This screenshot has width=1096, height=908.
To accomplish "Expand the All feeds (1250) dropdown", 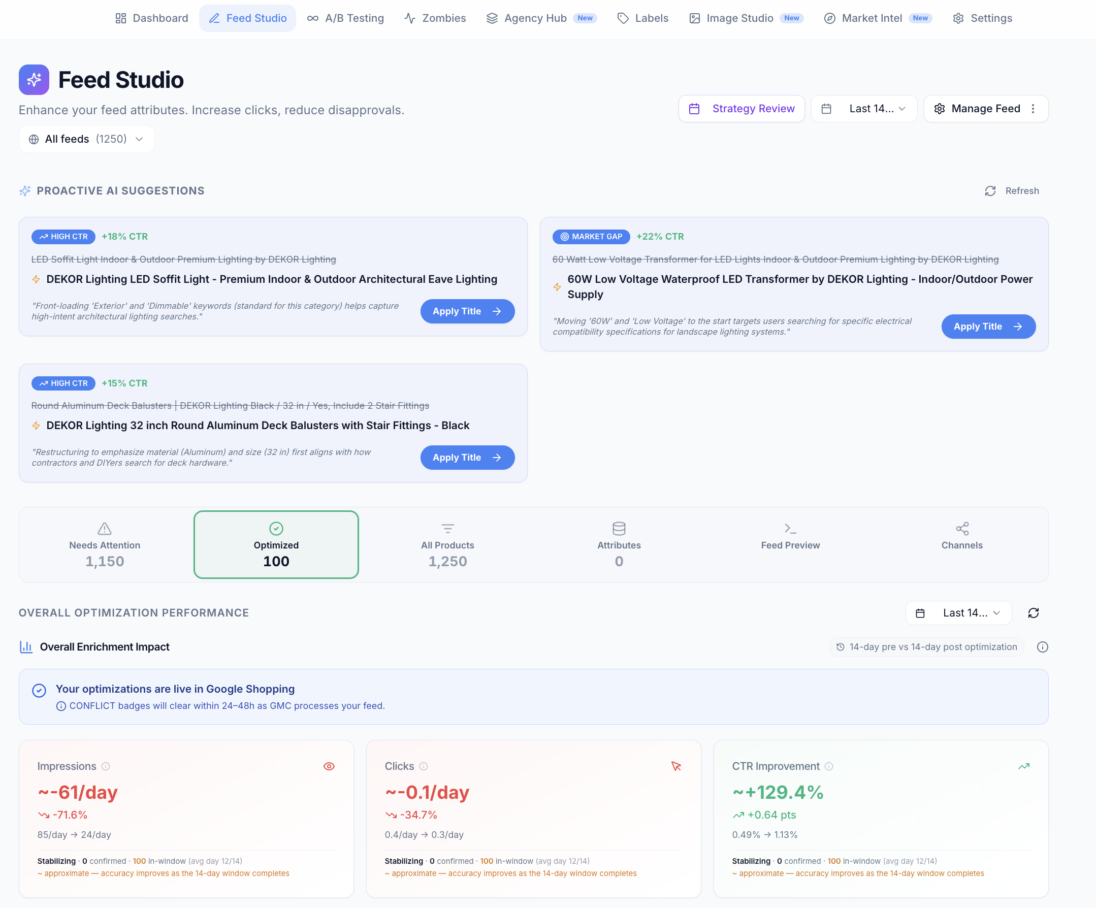I will click(x=87, y=139).
